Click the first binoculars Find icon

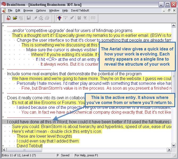coord(79,18)
